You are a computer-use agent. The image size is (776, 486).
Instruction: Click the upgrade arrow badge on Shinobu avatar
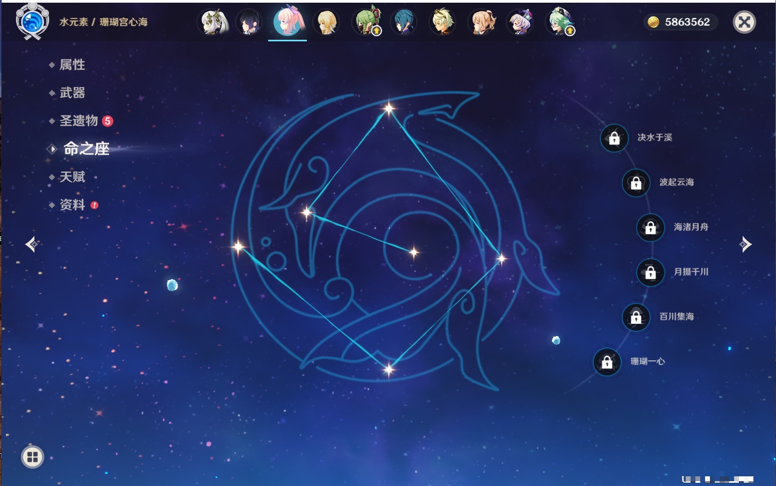[x=377, y=31]
